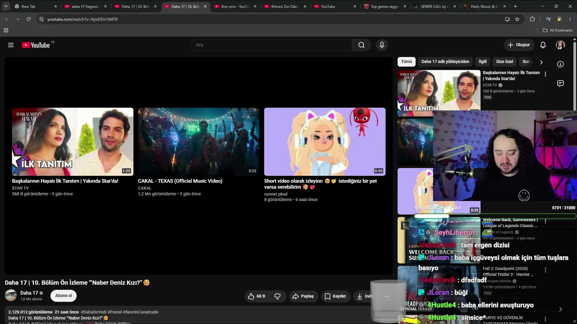Open a new browser tab

[x=515, y=7]
